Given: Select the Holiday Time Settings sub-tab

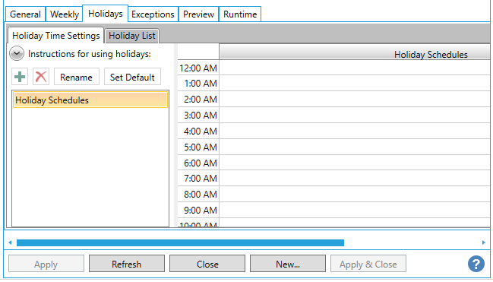Looking at the screenshot, I should tap(56, 36).
